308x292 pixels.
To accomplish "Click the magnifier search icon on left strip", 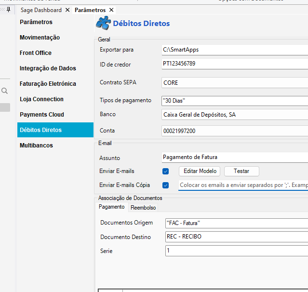I will [4, 91].
